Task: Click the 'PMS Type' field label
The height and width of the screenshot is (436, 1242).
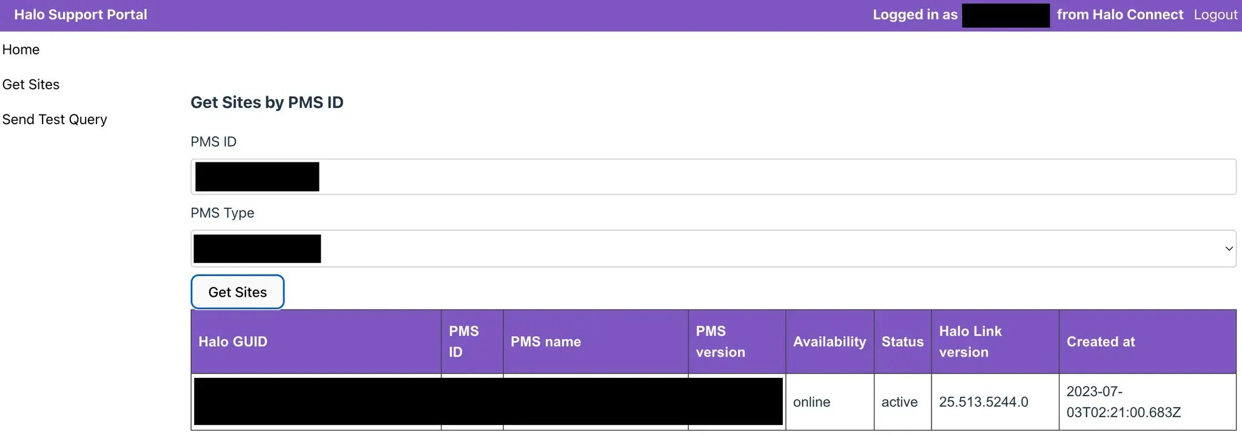Action: [223, 213]
